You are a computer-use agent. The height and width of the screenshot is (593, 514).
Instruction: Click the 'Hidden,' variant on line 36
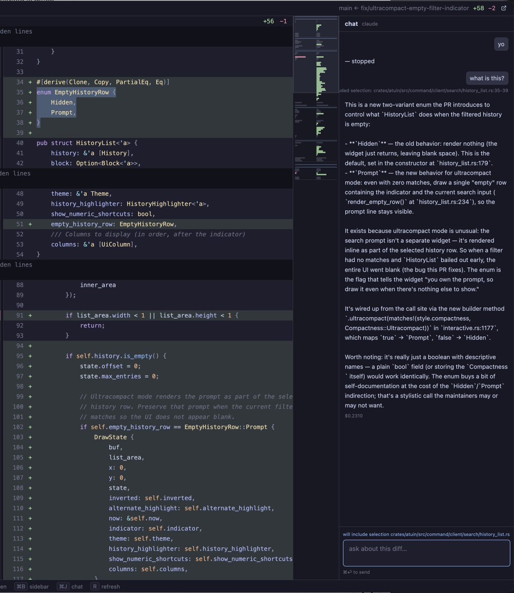click(x=63, y=102)
